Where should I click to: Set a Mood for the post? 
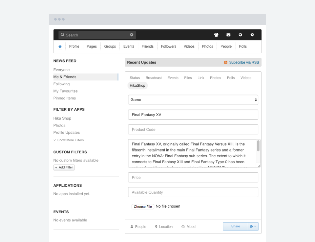pyautogui.click(x=188, y=227)
